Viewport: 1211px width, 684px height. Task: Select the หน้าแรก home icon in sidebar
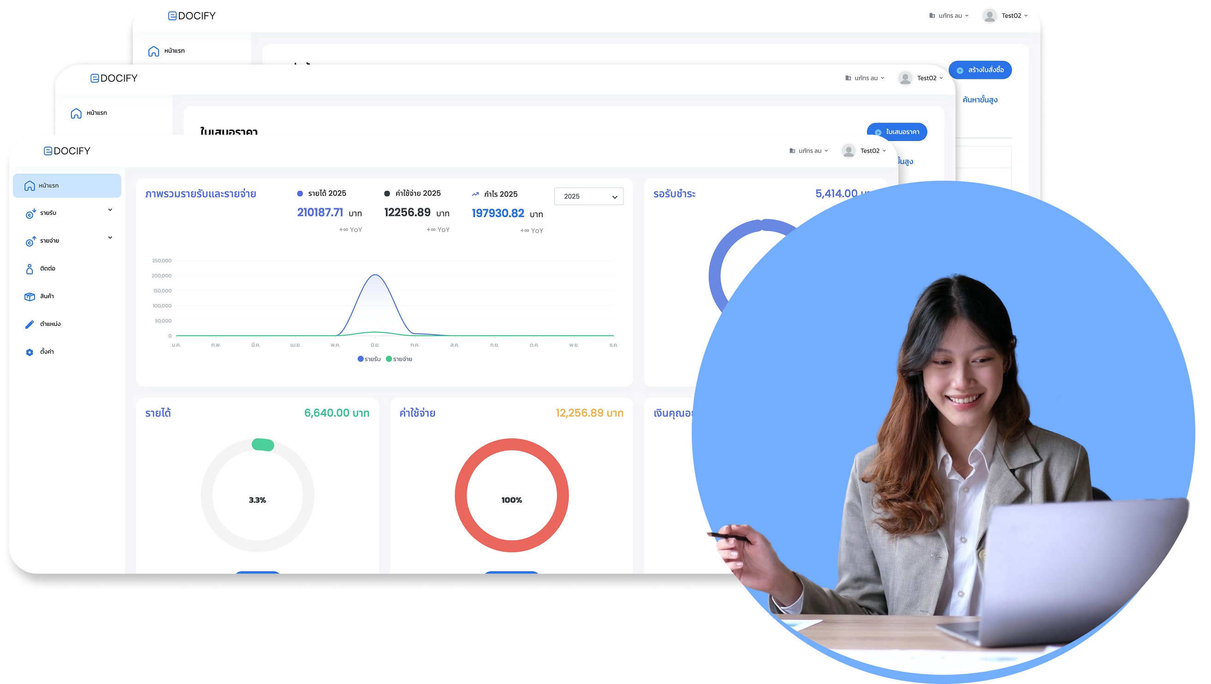(30, 185)
